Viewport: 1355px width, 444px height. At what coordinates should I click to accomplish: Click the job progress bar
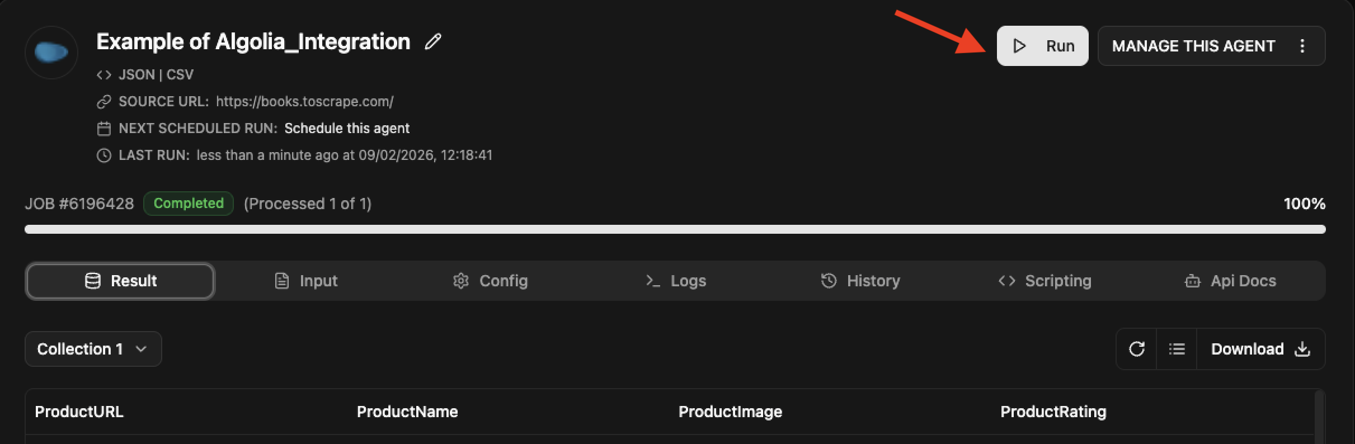coord(675,229)
